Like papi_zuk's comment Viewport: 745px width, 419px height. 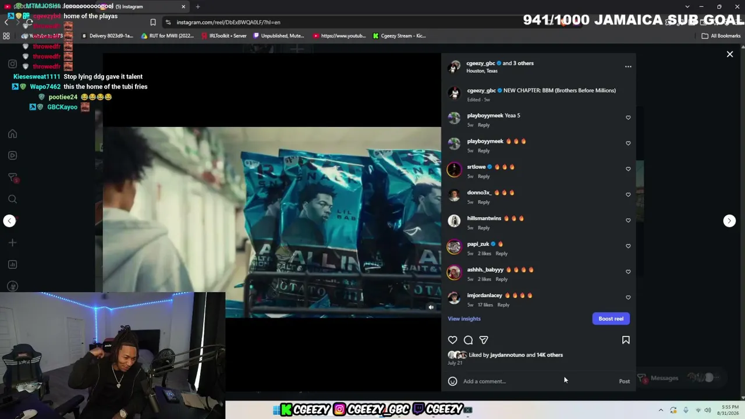(628, 246)
